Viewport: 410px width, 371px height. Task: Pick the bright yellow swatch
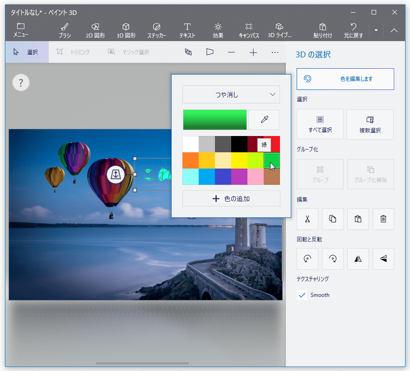[x=239, y=160]
